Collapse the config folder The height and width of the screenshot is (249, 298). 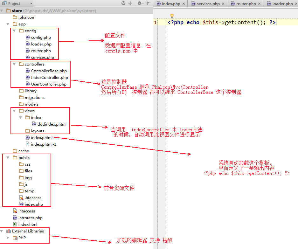coord(14,31)
